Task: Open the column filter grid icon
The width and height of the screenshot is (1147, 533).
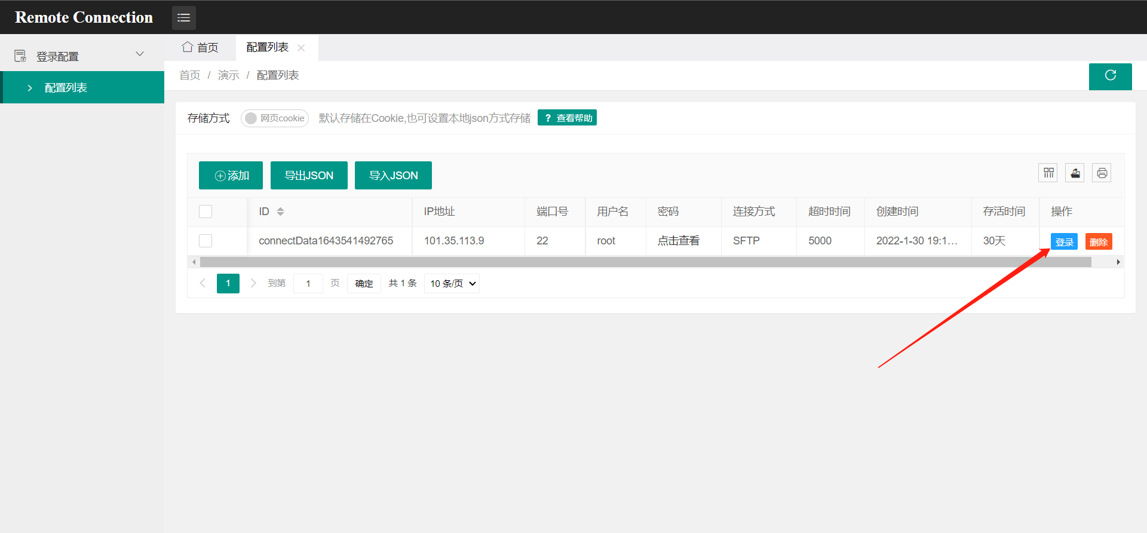Action: (1048, 173)
